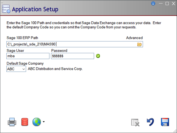Open the dropdown arrow beside the globe icon
The width and height of the screenshot is (177, 133).
click(x=44, y=122)
